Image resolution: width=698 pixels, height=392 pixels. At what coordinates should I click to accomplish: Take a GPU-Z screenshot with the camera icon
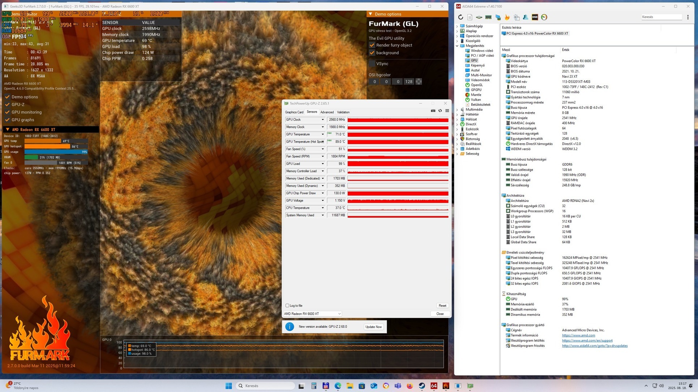click(433, 111)
